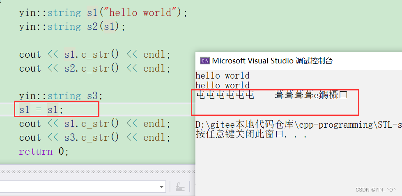Click the yin::string s3; declaration line
This screenshot has width=402, height=196.
point(60,96)
